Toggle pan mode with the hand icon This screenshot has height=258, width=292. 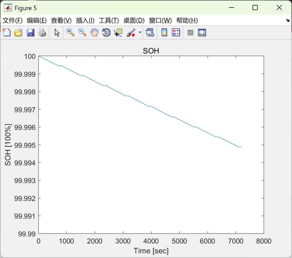[x=94, y=32]
